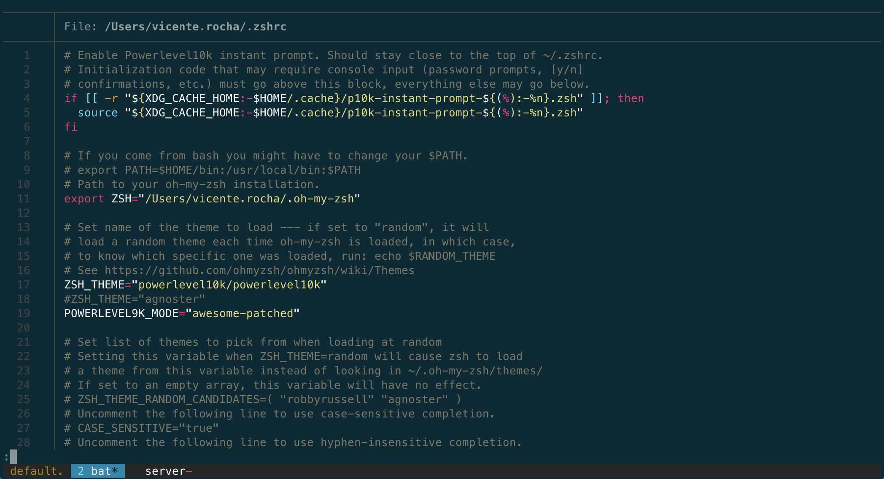This screenshot has height=479, width=884.
Task: Click line number 12 in the gutter
Action: click(24, 213)
